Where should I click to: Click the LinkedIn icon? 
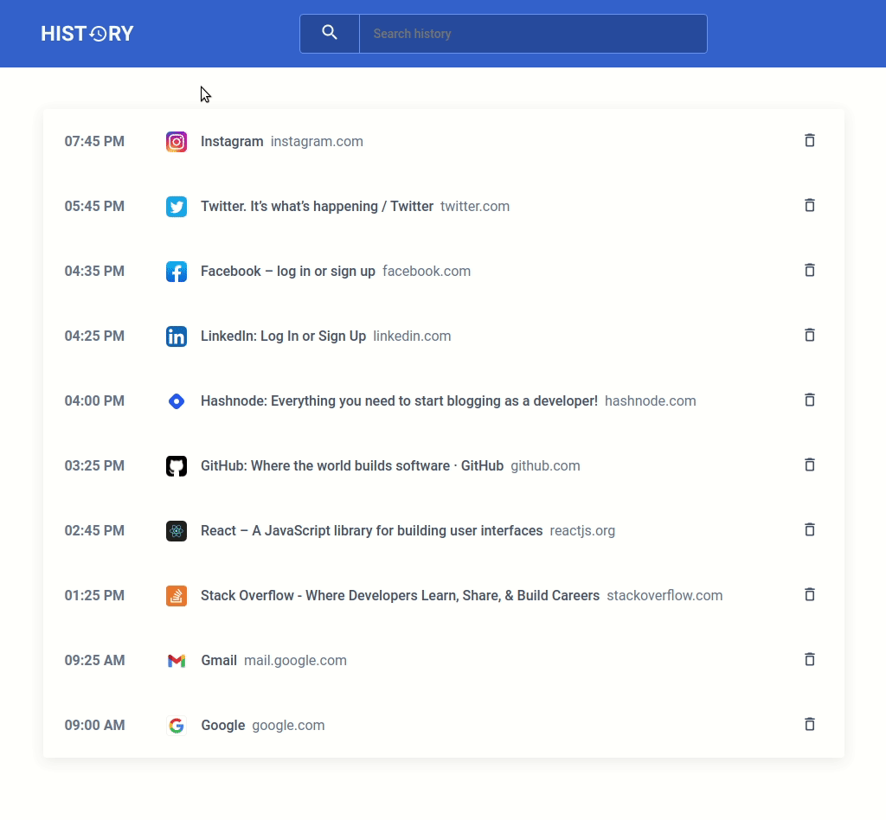[177, 336]
